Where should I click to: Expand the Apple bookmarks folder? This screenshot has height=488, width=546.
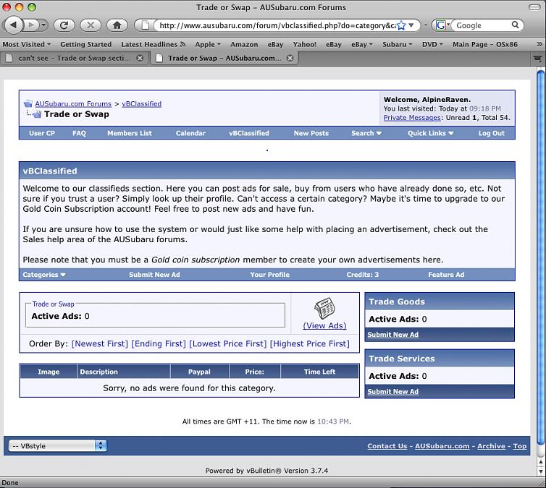[208, 45]
